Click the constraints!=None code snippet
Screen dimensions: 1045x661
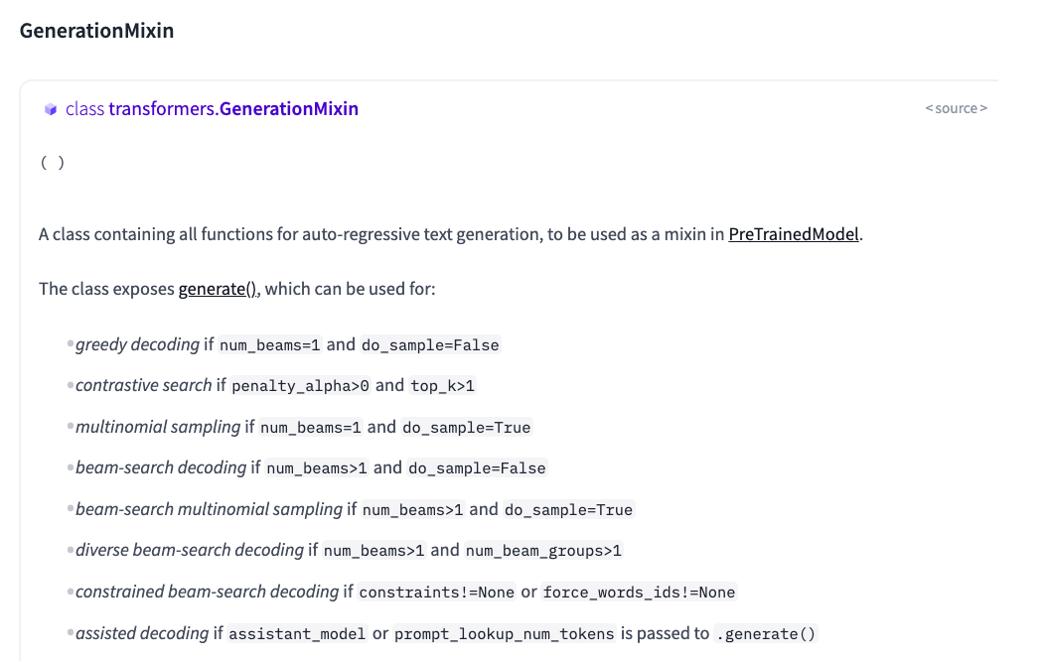(436, 593)
